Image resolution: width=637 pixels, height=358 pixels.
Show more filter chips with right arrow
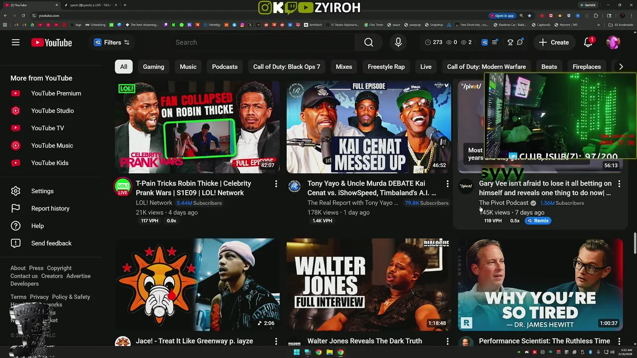coord(621,67)
